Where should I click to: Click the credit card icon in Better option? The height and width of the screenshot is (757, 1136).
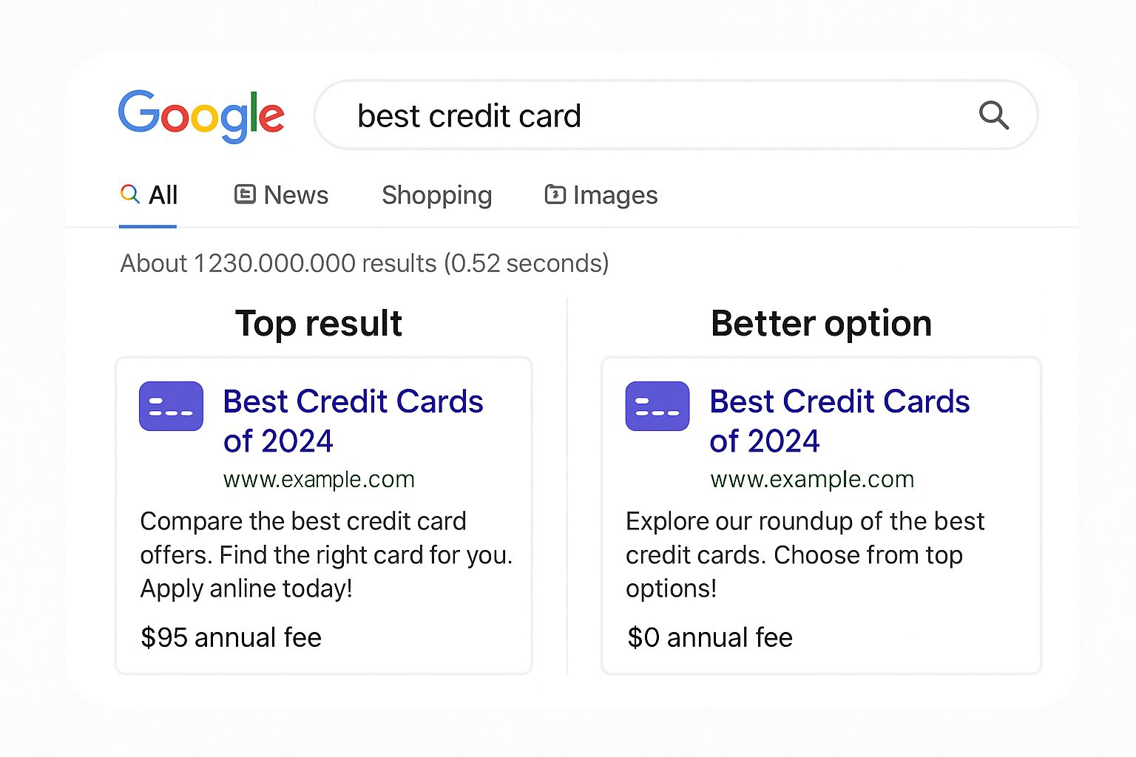(657, 406)
